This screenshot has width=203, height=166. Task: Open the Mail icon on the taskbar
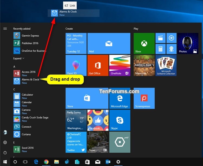[98, 162]
